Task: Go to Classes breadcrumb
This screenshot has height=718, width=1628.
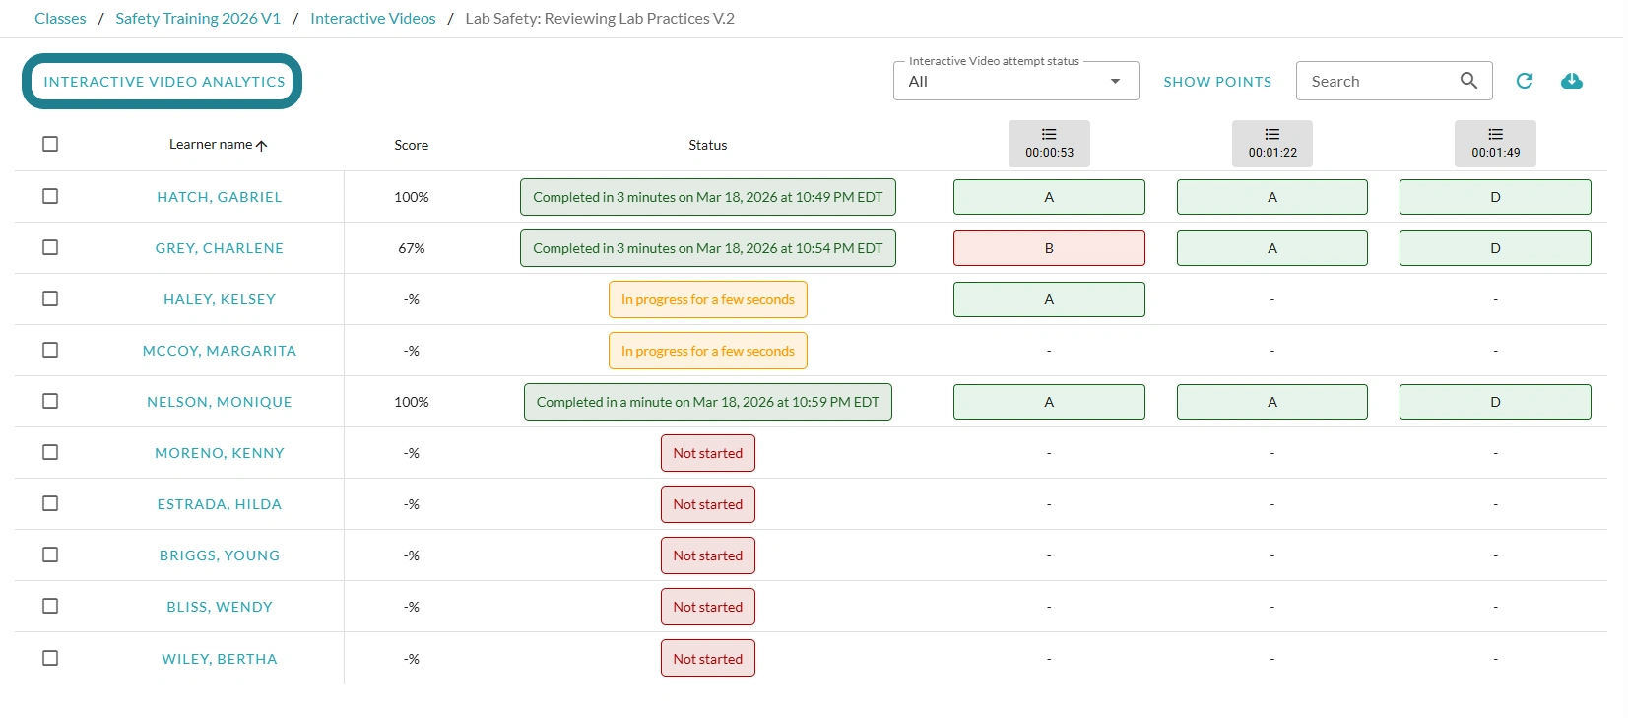Action: [x=60, y=18]
